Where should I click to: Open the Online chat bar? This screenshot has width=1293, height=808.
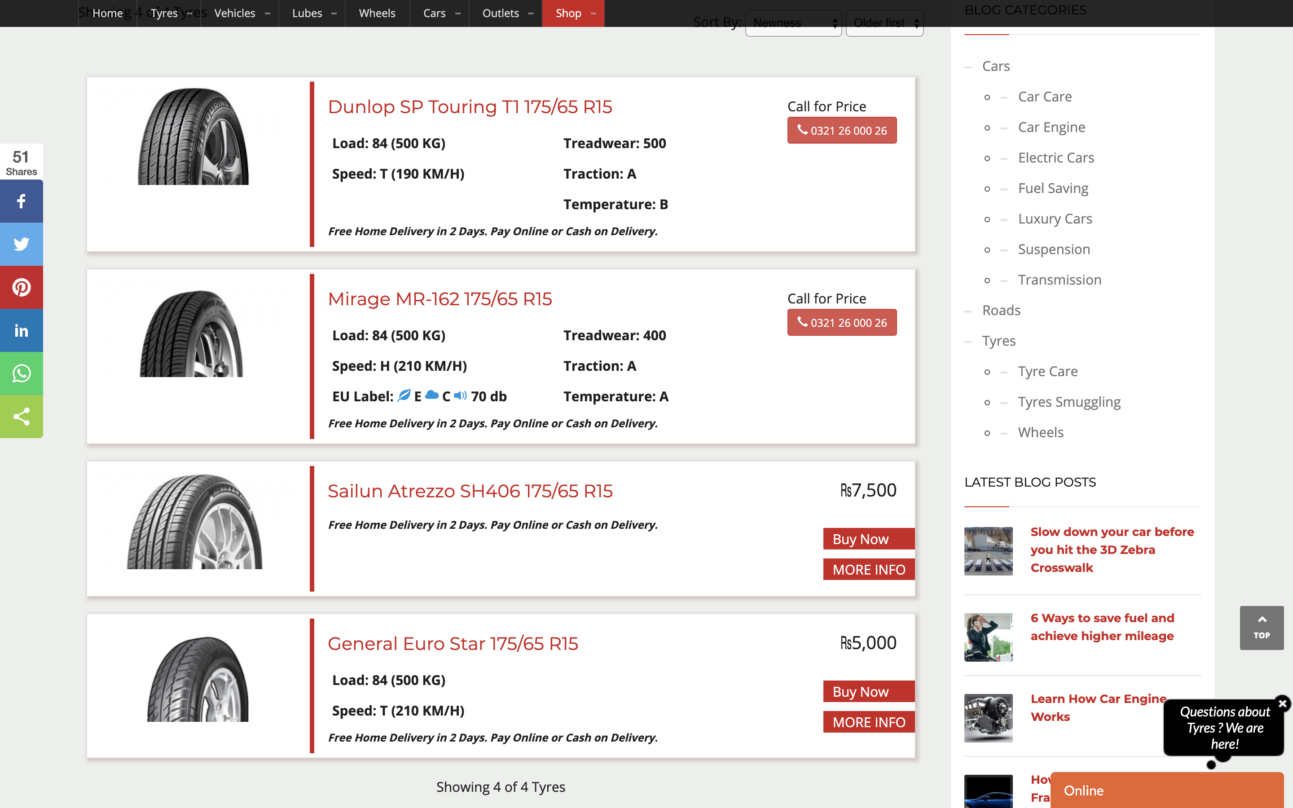(1167, 790)
